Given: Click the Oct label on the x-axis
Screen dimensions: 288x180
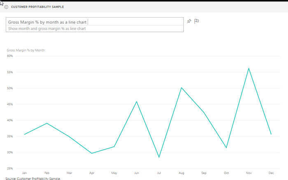Looking at the screenshot, I should pos(226,173).
